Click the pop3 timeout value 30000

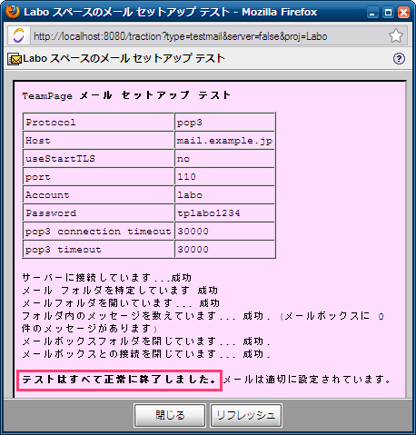[x=224, y=250]
